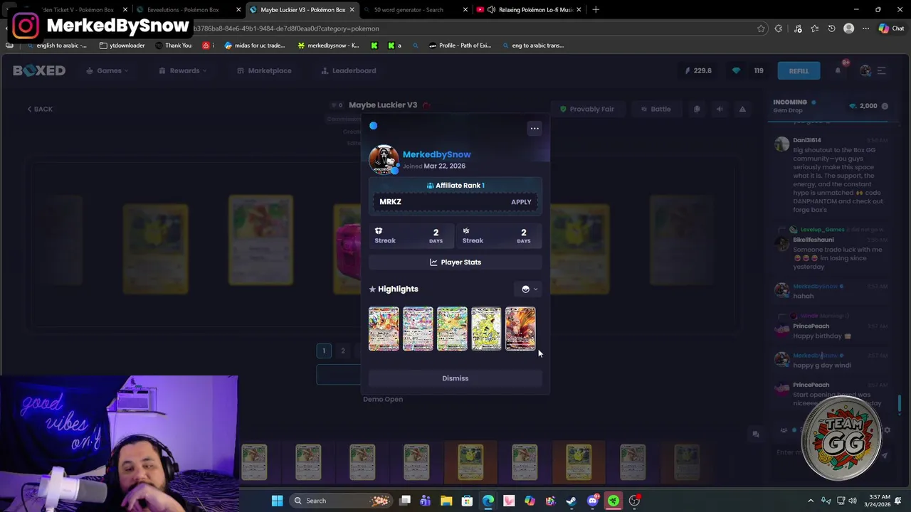Dismiss the MerkedbySnow profile popup
This screenshot has width=911, height=512.
455,378
